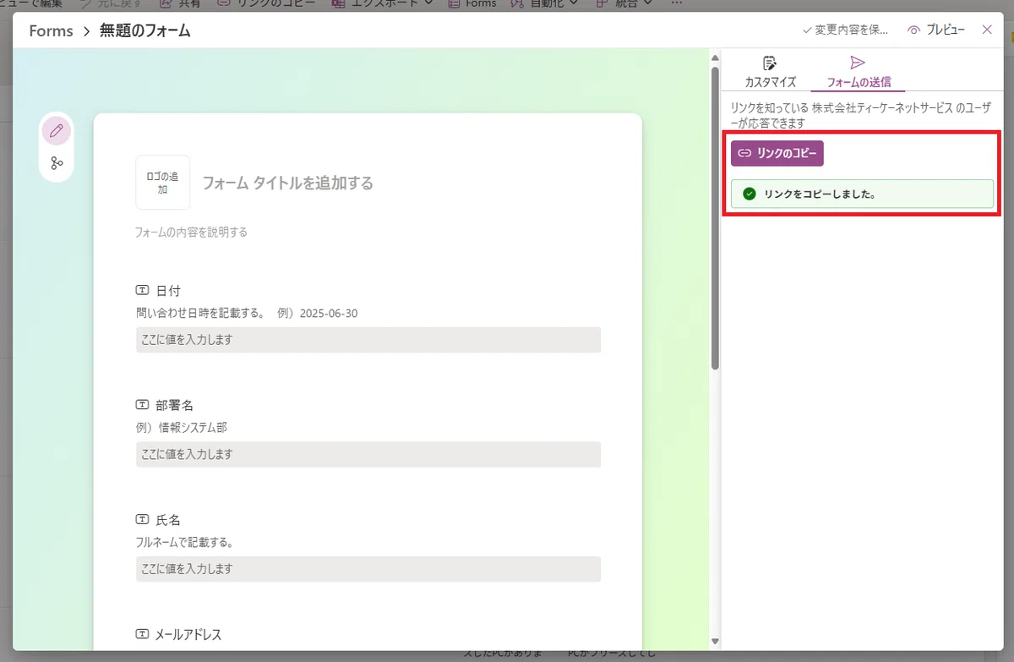1014x662 pixels.
Task: Select the pencil edit icon
Action: 57,131
